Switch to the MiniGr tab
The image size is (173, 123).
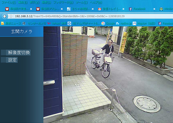coord(166,9)
